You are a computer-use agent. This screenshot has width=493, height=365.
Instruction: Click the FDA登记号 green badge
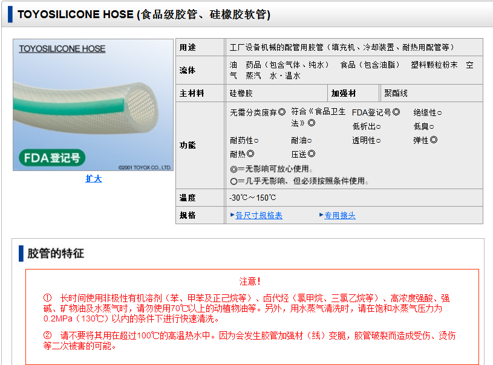(x=52, y=158)
